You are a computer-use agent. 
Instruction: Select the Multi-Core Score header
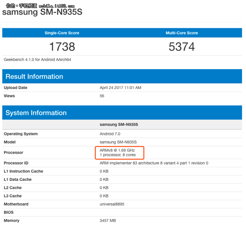182,33
